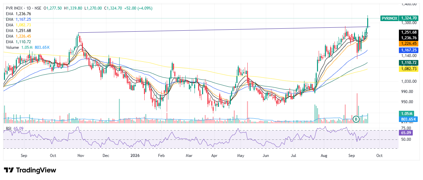
Task: Select the EMA 1,167.25 legend entry
Action: (x=18, y=19)
